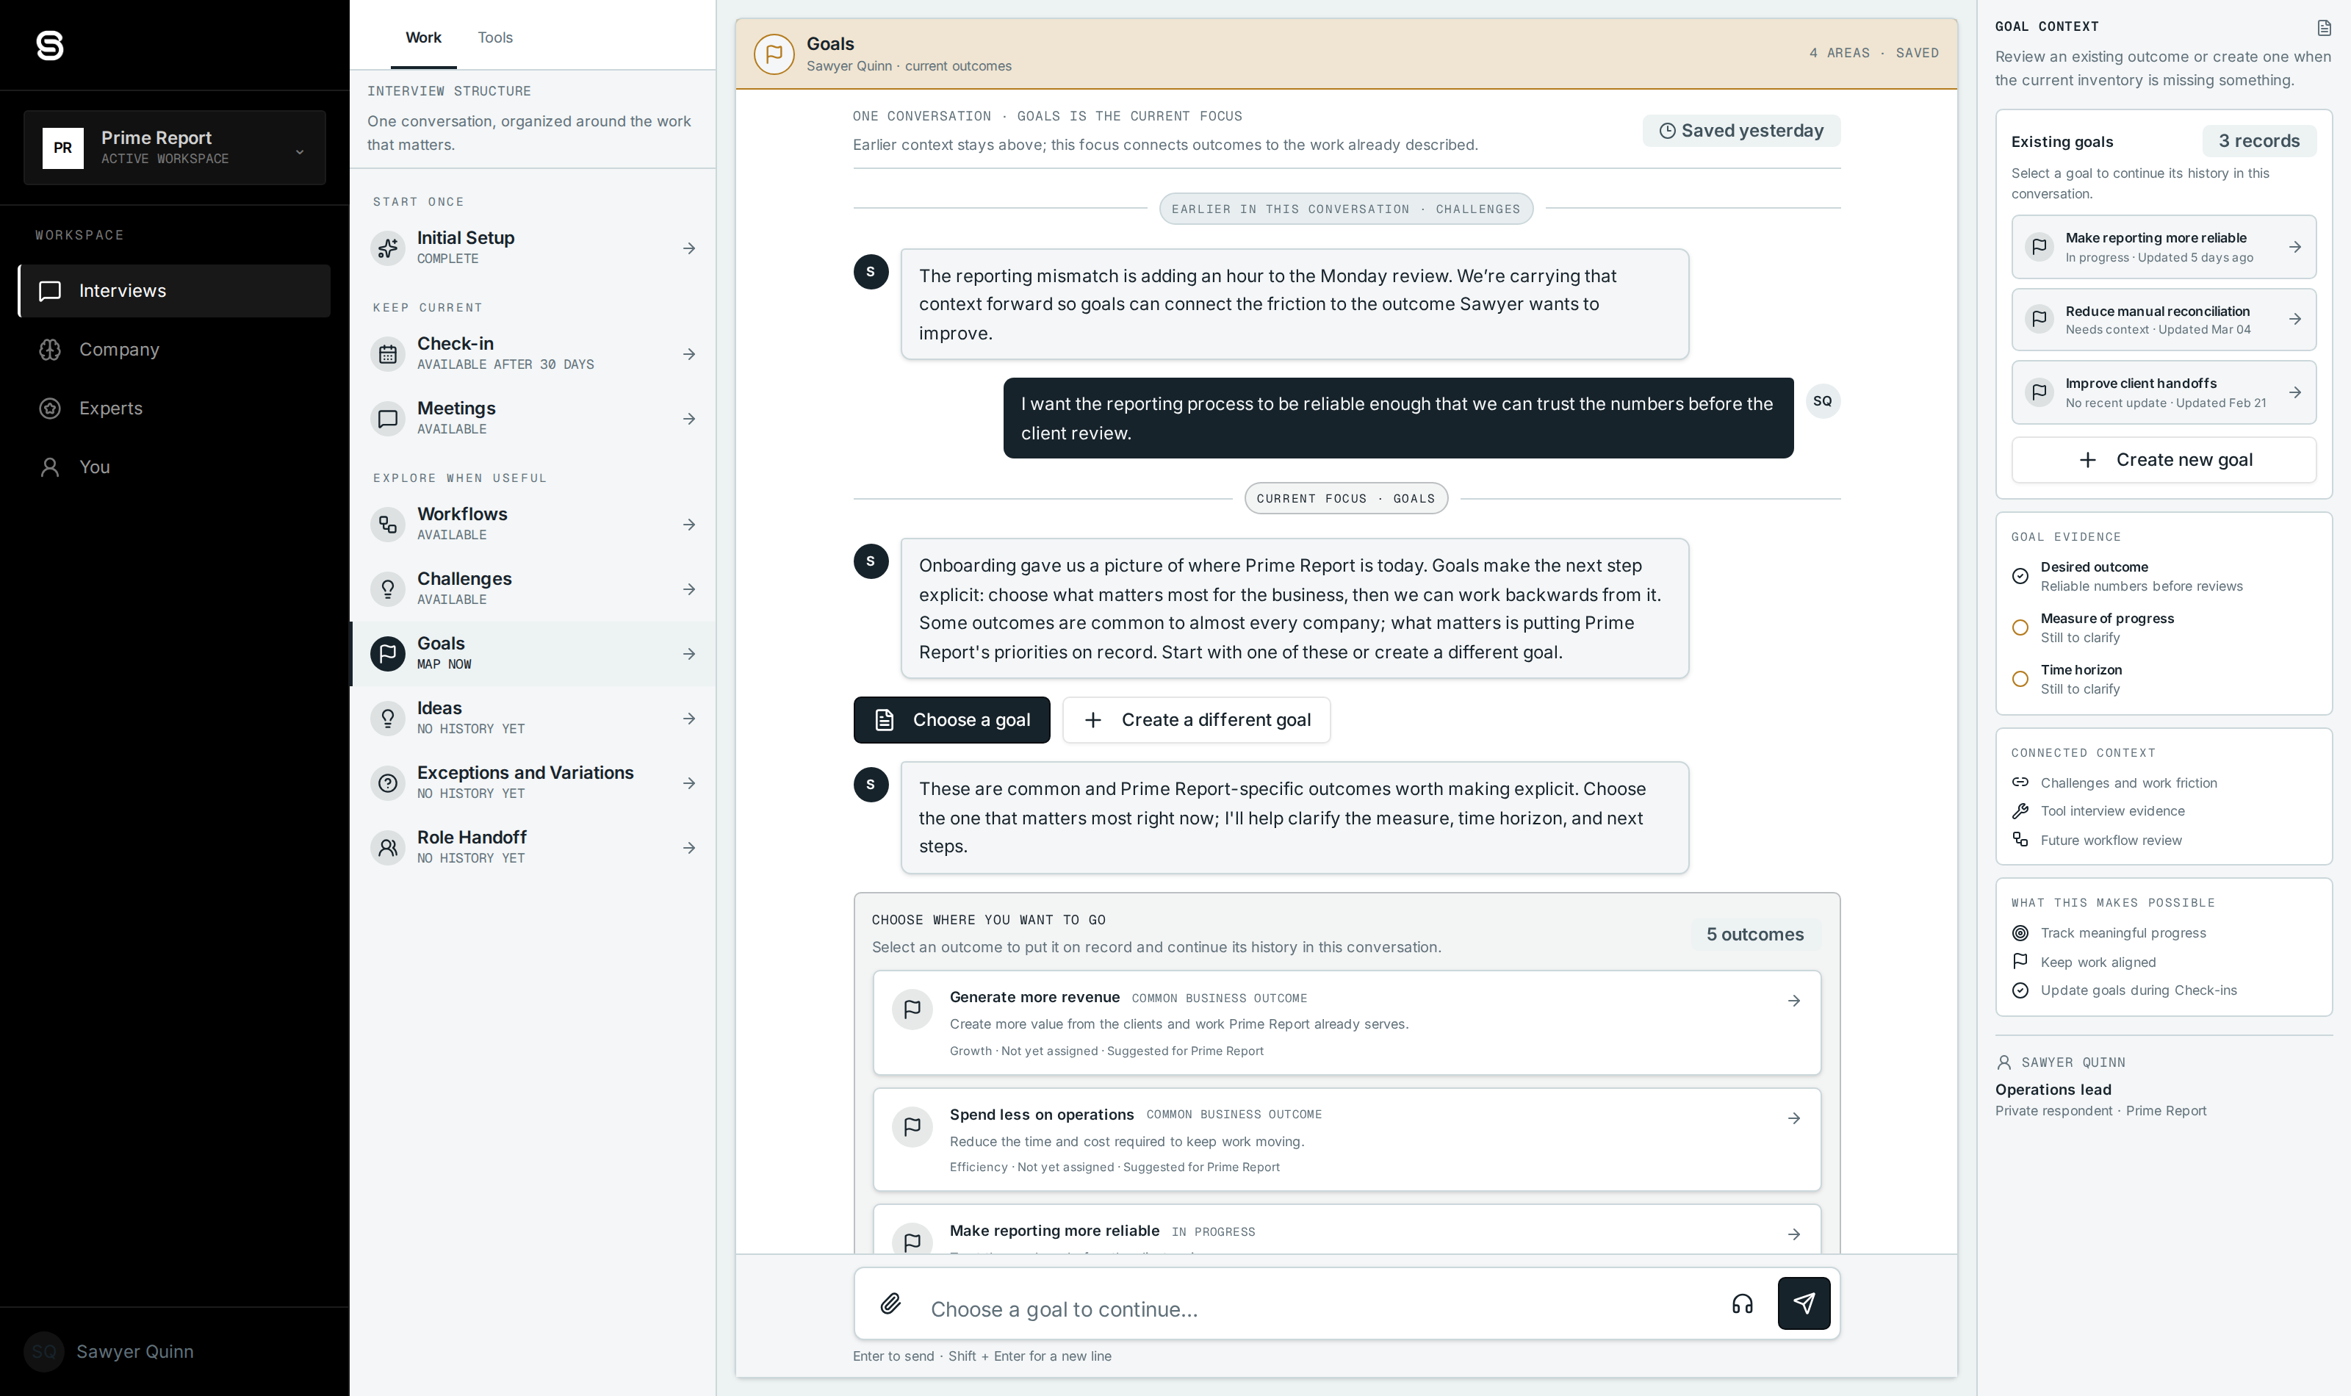This screenshot has width=2351, height=1396.
Task: Toggle the Measure of progress evidence circle
Action: click(2020, 627)
